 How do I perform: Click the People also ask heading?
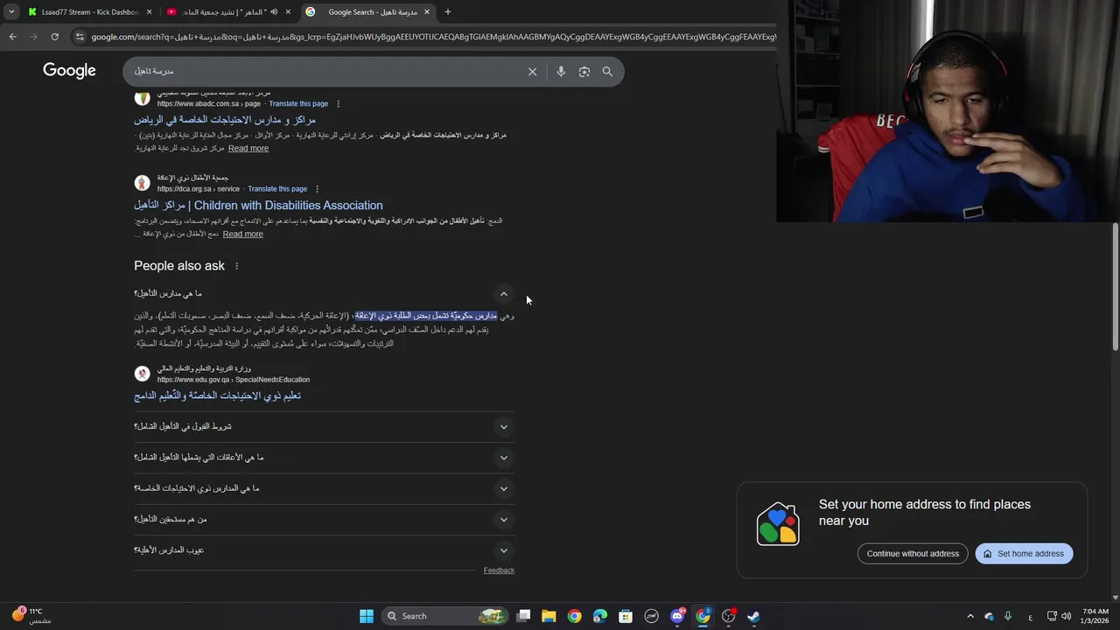[x=179, y=266]
